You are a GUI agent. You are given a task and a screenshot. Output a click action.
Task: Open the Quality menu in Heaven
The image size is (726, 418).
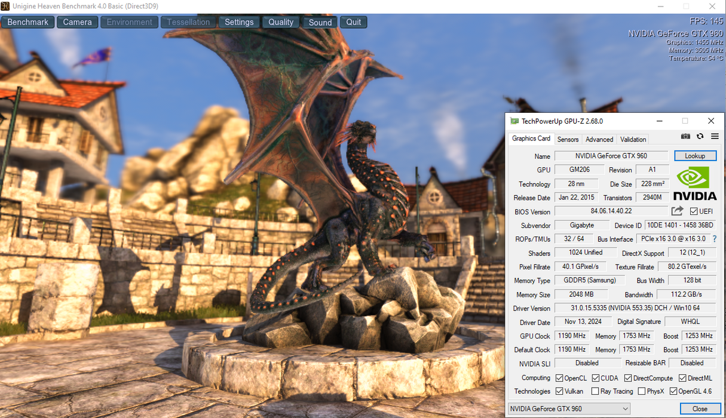(281, 22)
